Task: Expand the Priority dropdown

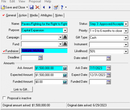Action: click(x=126, y=31)
